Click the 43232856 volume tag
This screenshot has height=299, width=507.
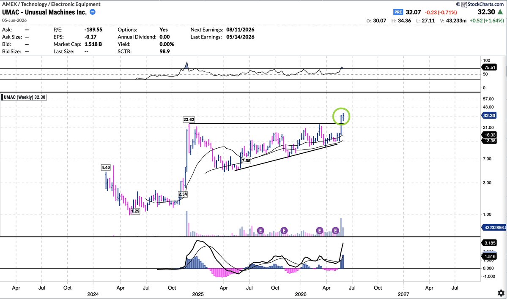[x=494, y=227]
